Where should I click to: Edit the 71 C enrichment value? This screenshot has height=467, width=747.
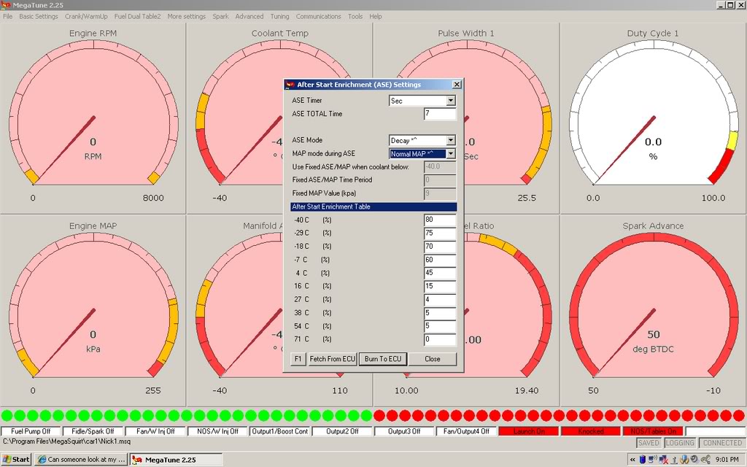440,339
